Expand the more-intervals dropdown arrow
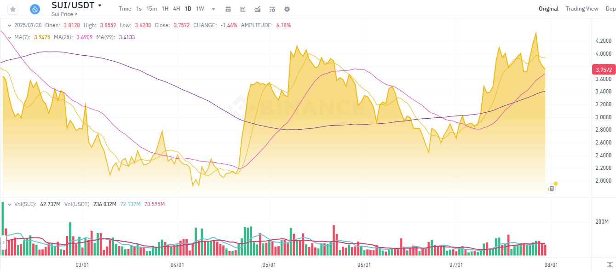The image size is (616, 271). point(213,9)
